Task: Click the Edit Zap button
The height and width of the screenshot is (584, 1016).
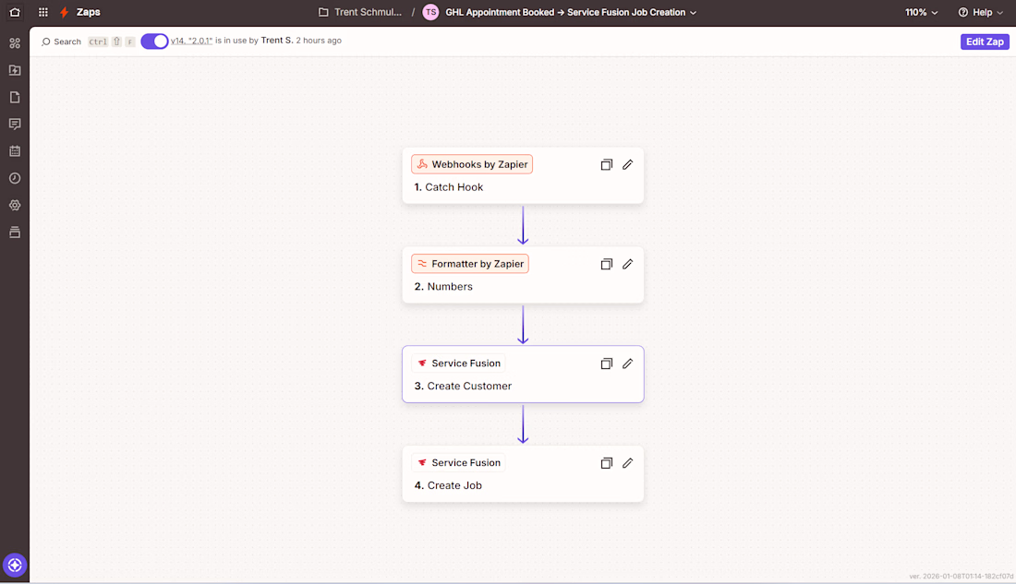Action: click(x=985, y=42)
